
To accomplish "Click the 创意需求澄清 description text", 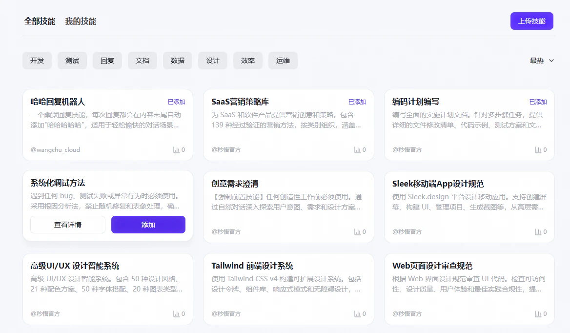I will click(287, 202).
